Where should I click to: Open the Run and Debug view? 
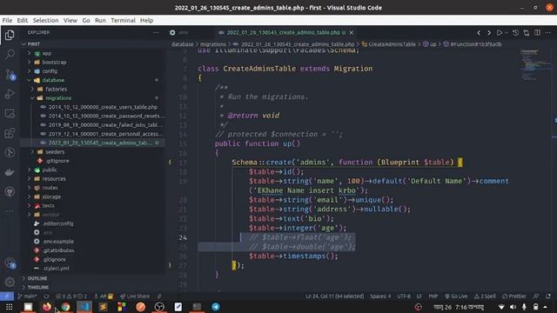(x=10, y=94)
